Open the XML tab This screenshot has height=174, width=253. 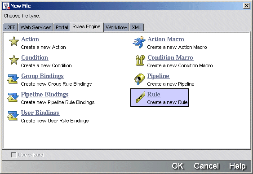[x=137, y=27]
